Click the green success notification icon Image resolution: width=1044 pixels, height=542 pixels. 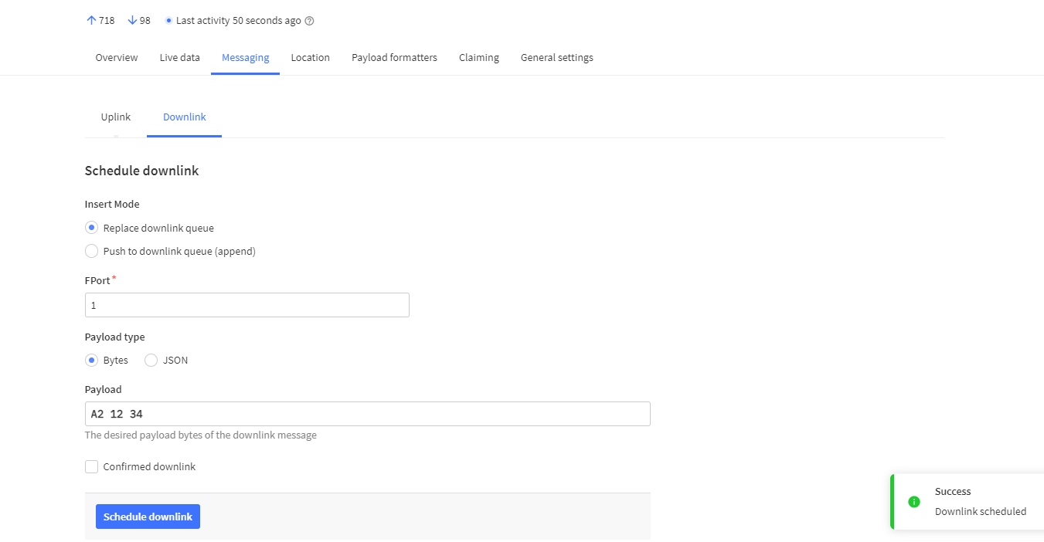[x=914, y=502]
